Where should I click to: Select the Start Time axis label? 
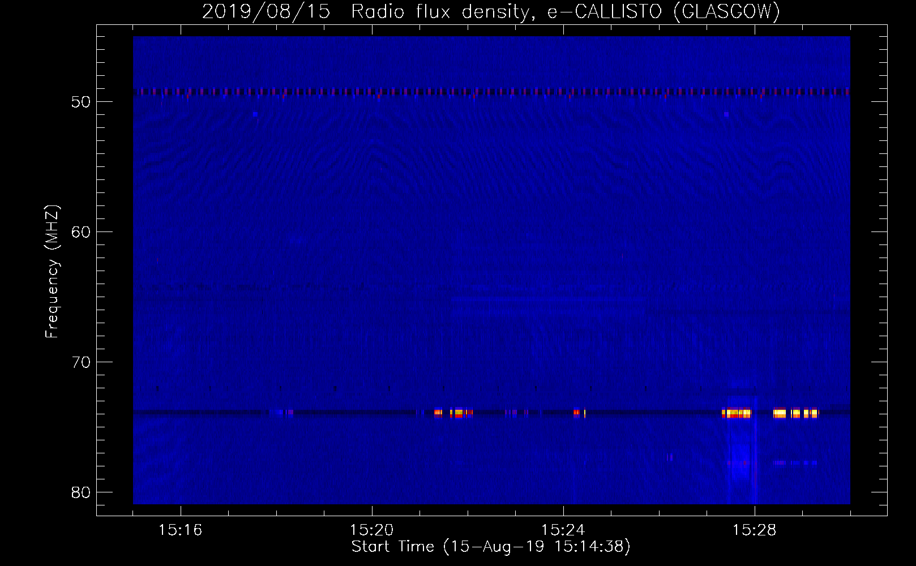pos(491,547)
